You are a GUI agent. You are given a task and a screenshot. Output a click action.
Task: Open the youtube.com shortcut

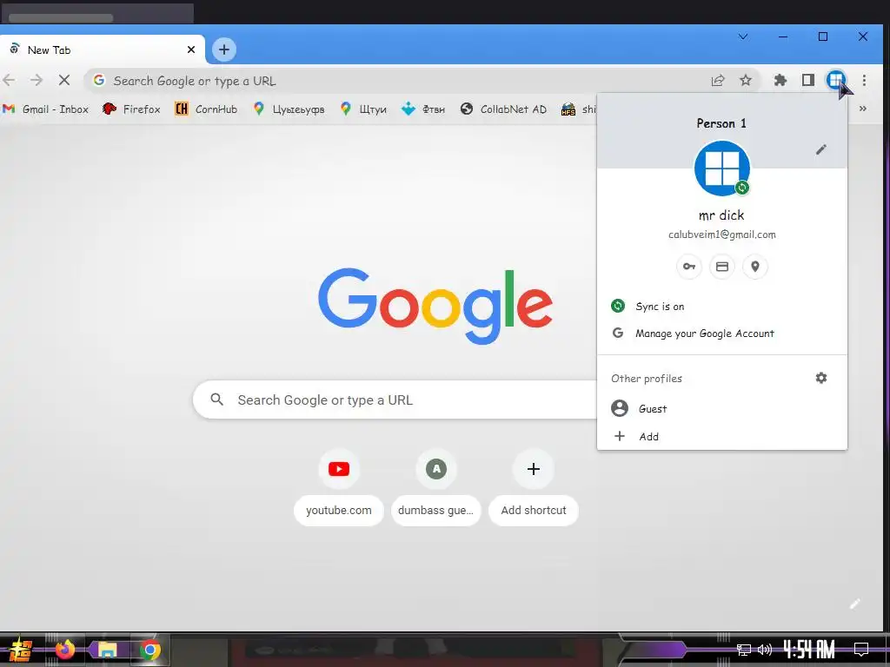tap(339, 489)
